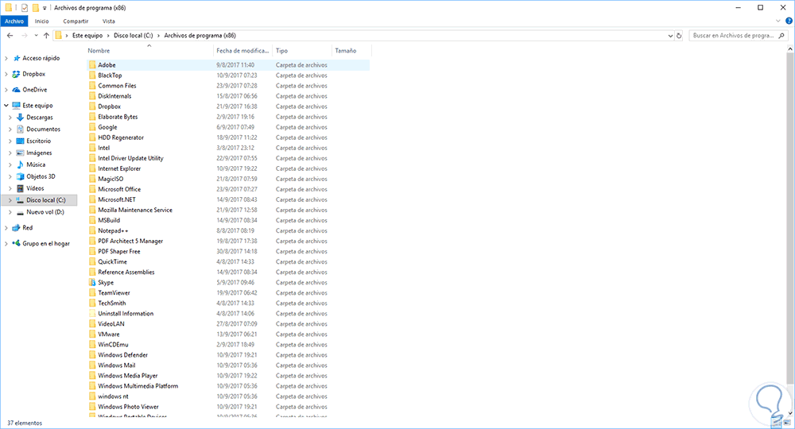Open the quick access toolbar customize dropdown
The height and width of the screenshot is (429, 795).
[x=45, y=8]
